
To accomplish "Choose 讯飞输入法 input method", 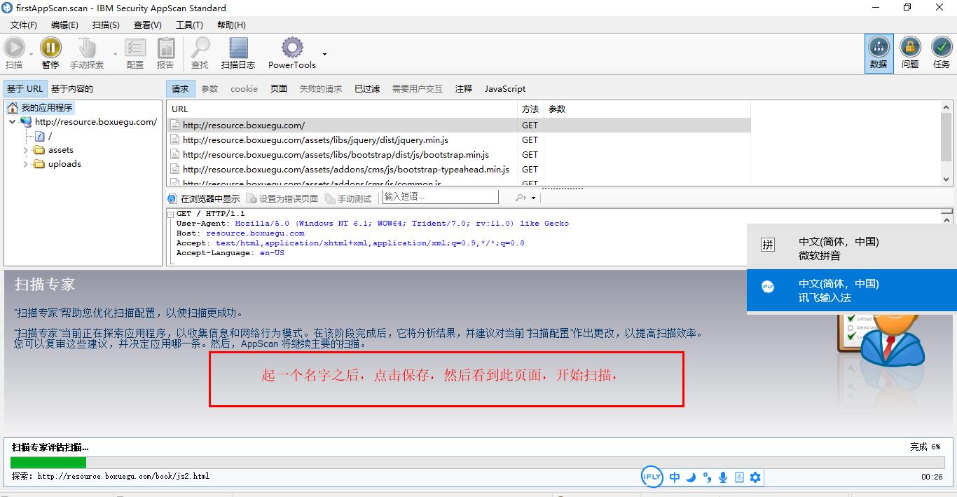I will [x=852, y=290].
